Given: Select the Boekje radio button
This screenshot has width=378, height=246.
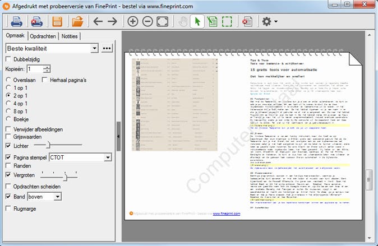Looking at the screenshot, I should pyautogui.click(x=8, y=119).
